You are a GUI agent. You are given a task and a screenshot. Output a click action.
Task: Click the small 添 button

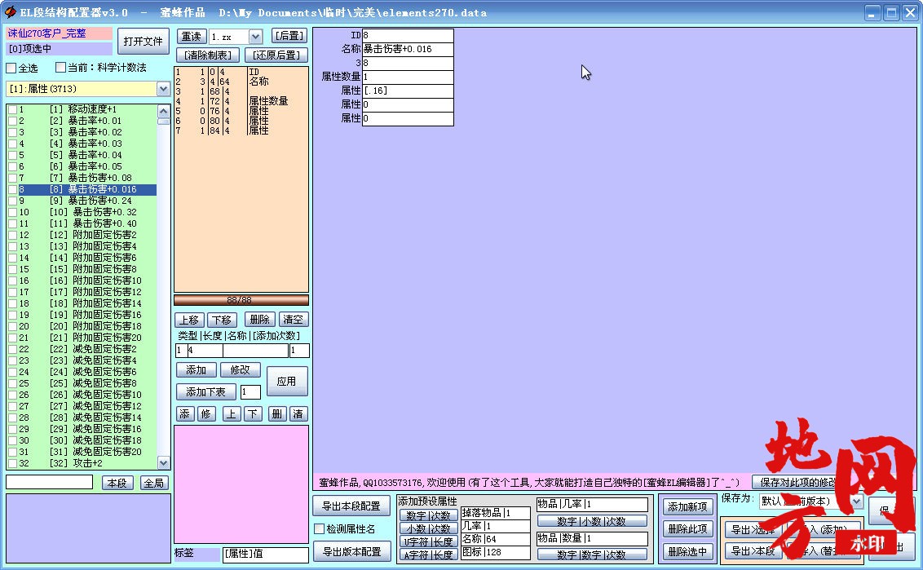point(184,414)
